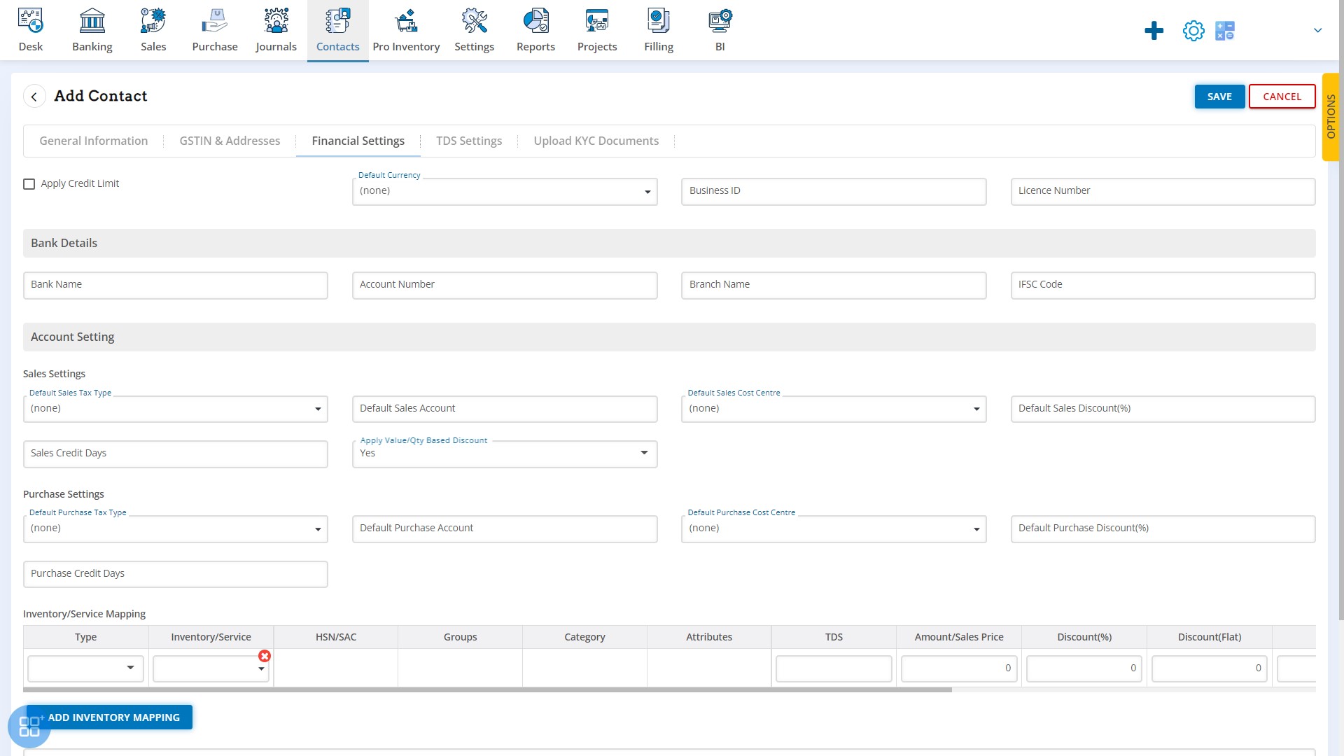
Task: Navigate to Pro Inventory module
Action: coord(406,31)
